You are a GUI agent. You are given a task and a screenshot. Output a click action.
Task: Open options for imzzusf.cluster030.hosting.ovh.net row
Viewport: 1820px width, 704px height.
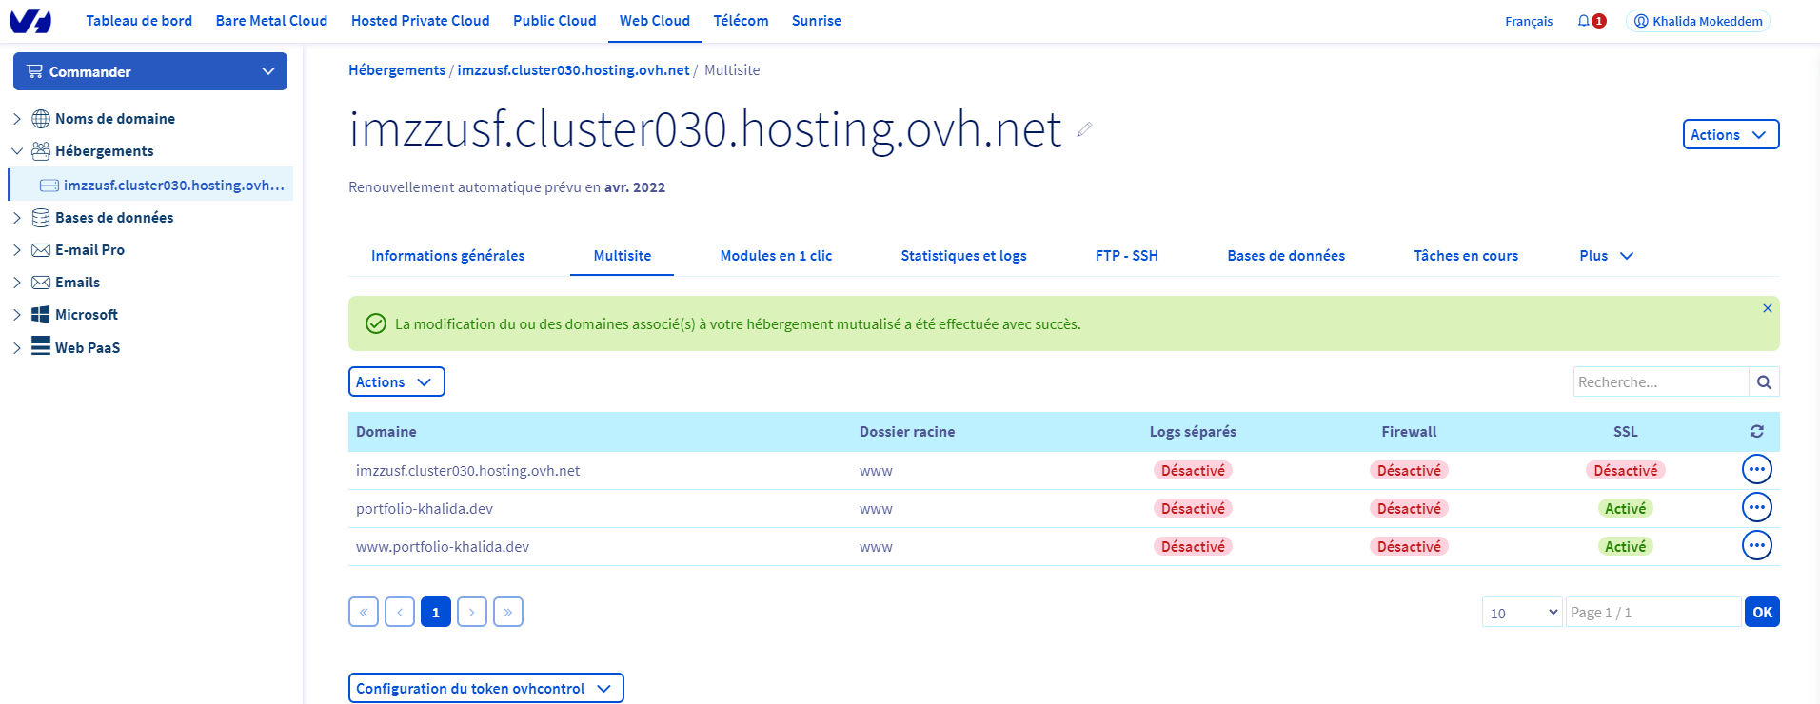[x=1756, y=470]
